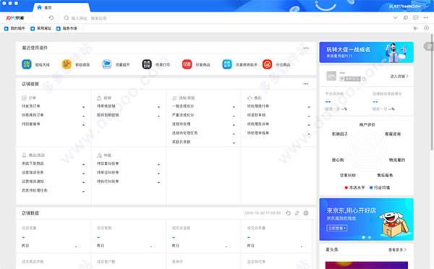Launch the 流量超市 plugin icon

[106, 64]
